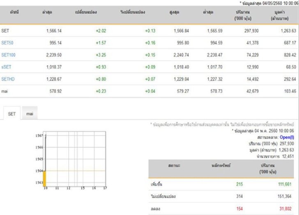This screenshot has height=215, width=299.
Task: Click advancers volume 111,661
Action: (x=285, y=184)
